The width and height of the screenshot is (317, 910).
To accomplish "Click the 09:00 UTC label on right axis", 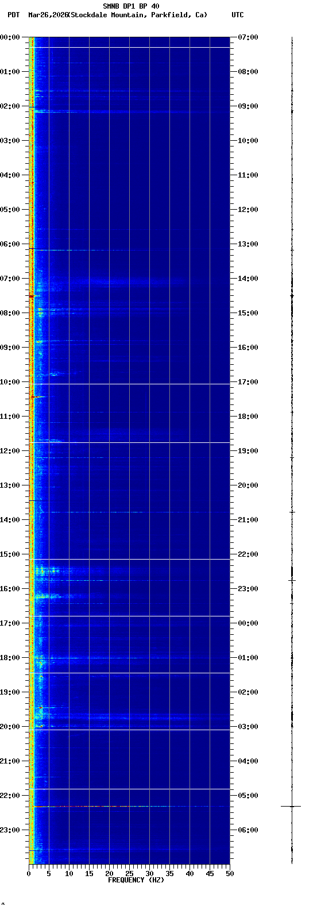I will click(248, 106).
